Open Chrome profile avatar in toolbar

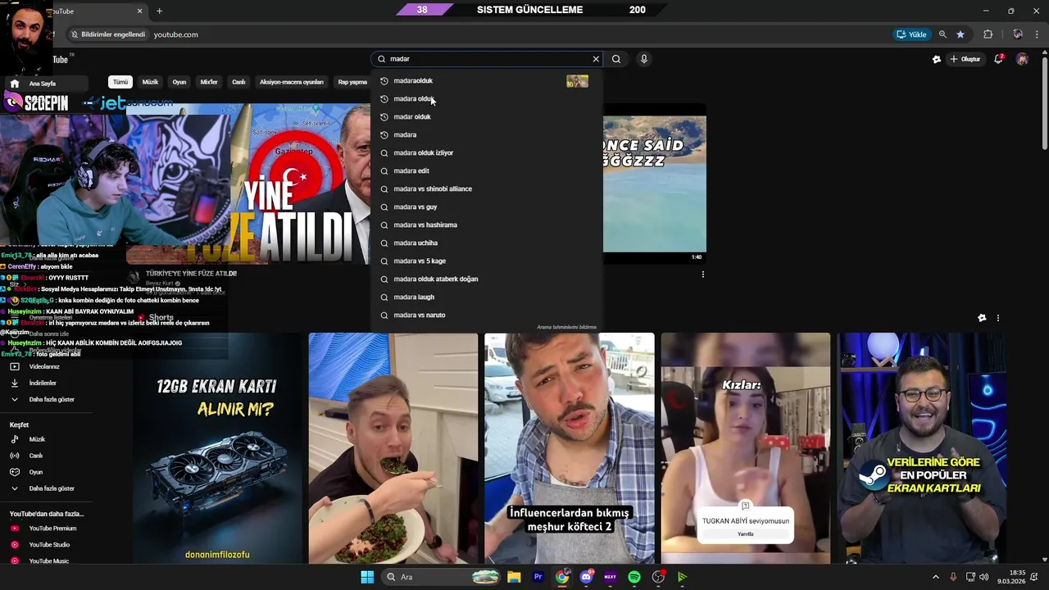(1018, 34)
